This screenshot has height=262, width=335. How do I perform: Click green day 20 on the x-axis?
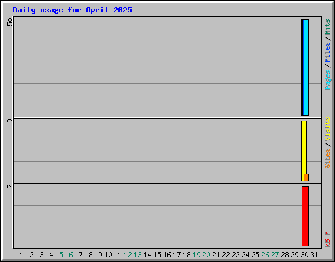tap(206, 255)
